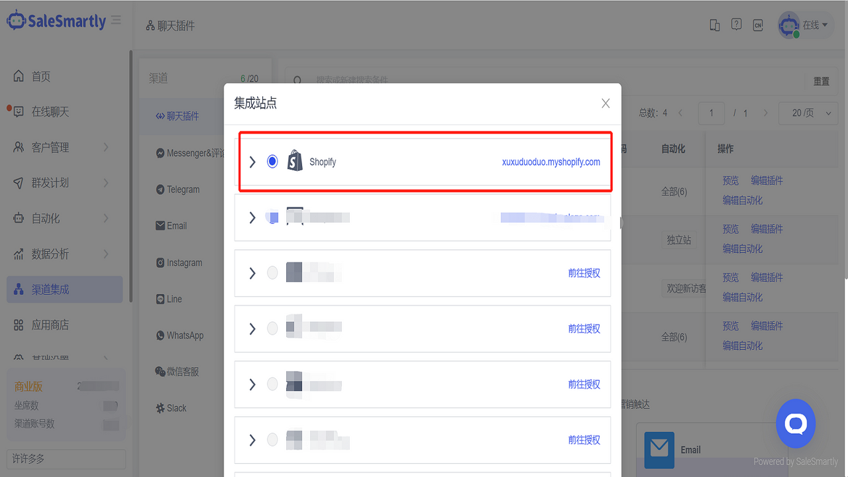Click the 聊天插件 breadcrumb title
The image size is (848, 477).
pos(176,26)
